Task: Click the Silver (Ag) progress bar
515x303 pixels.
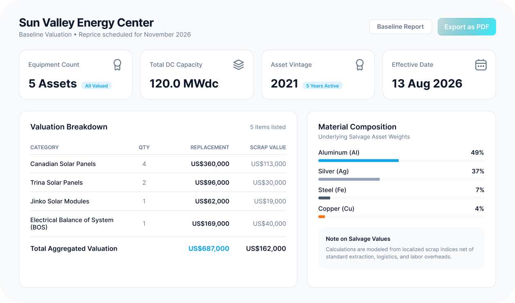Action: tap(401, 180)
